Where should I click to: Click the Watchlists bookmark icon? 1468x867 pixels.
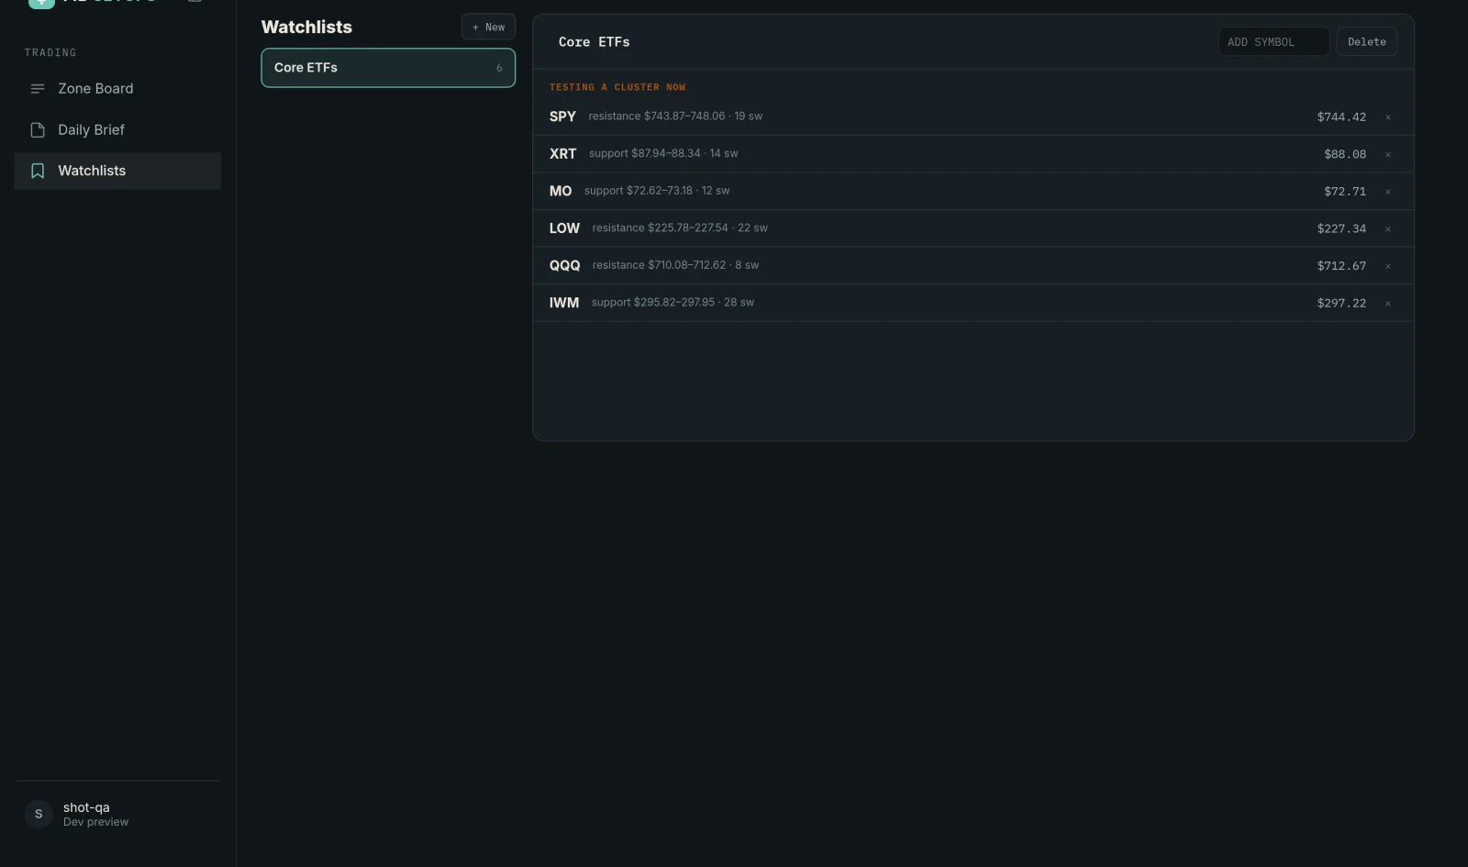click(38, 171)
